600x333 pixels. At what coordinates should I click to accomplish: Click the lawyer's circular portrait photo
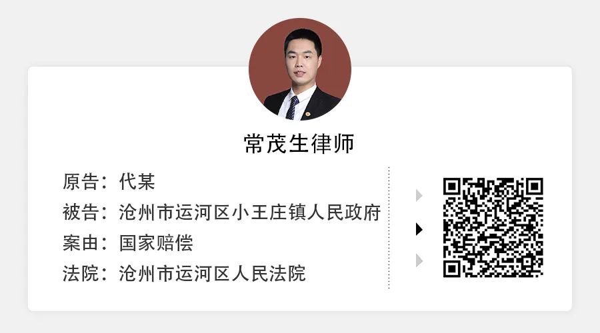tap(299, 69)
